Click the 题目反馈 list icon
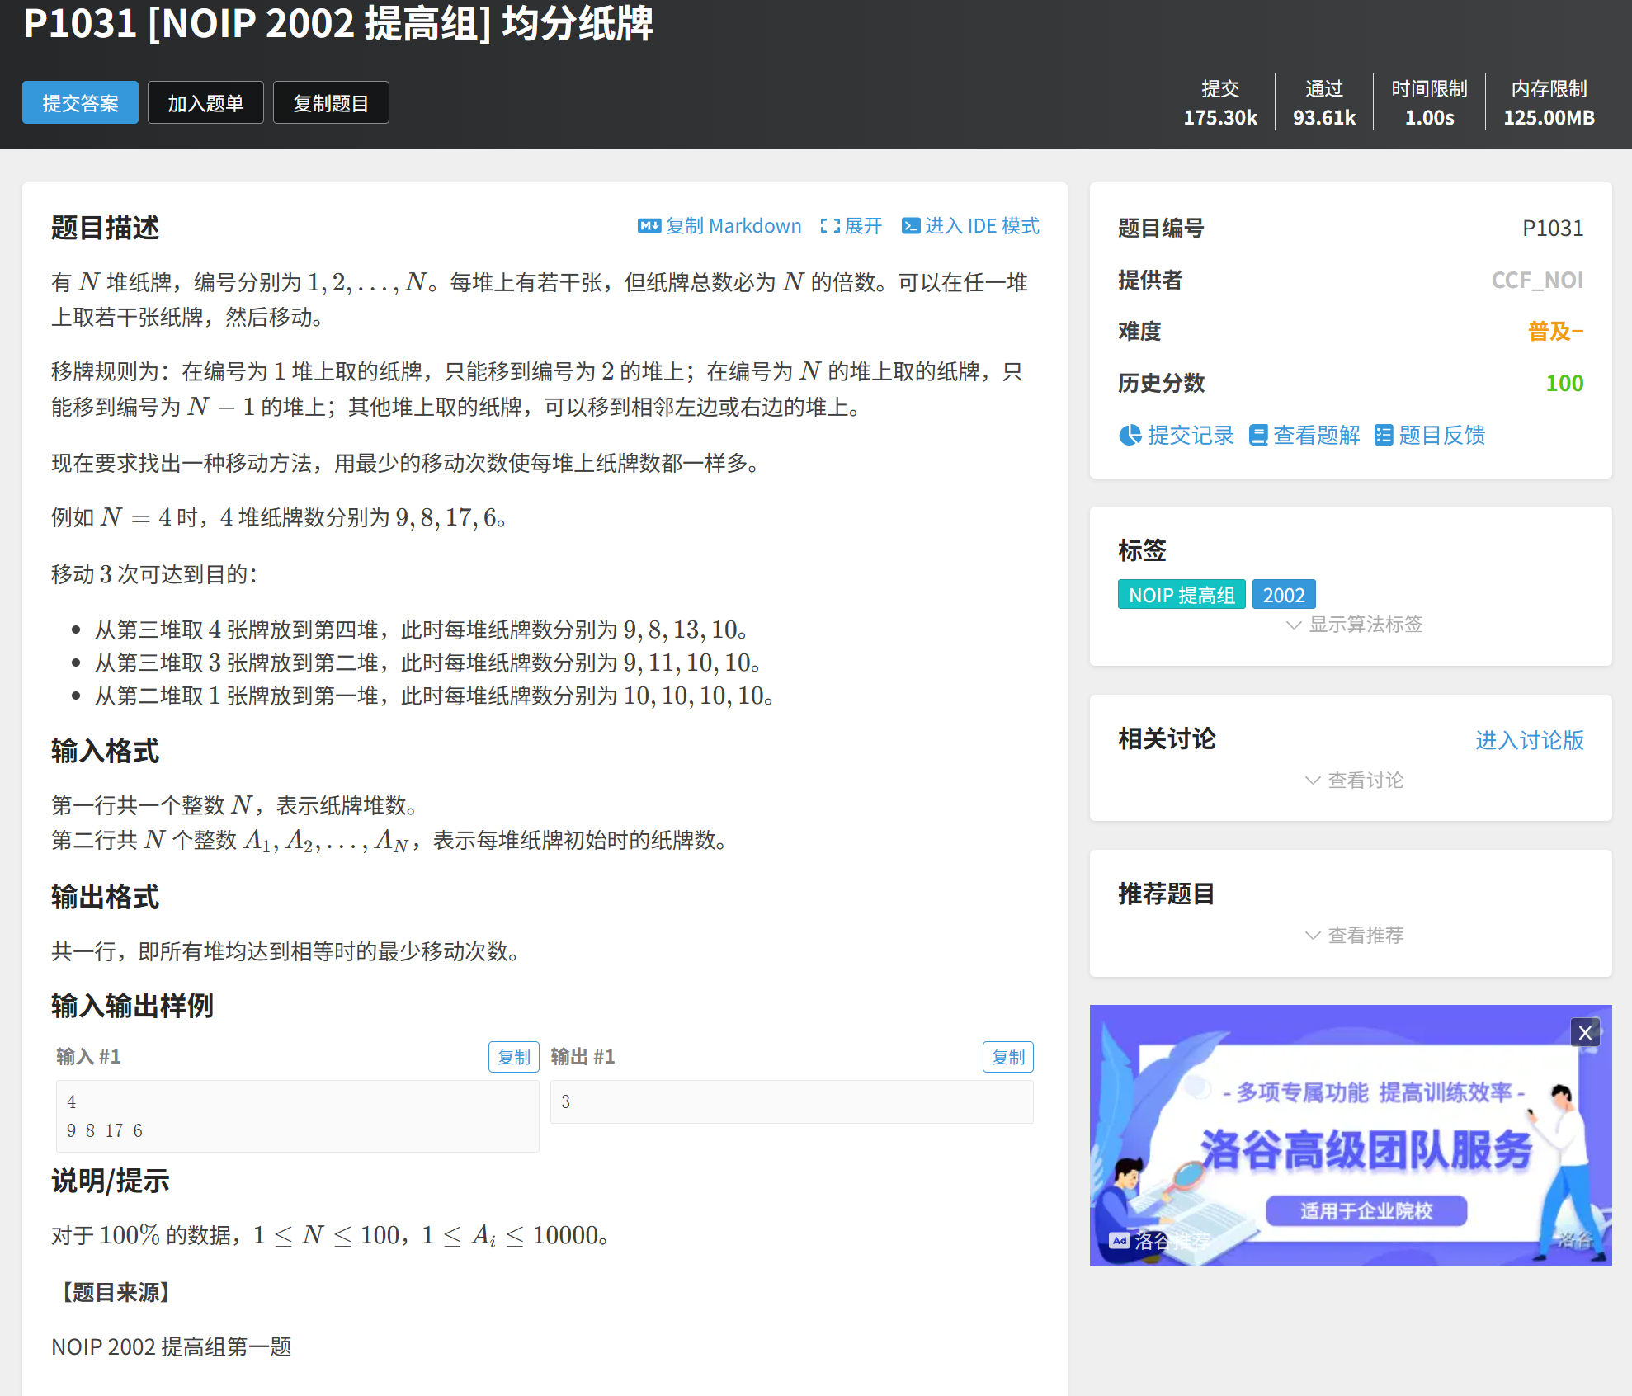Screen dimensions: 1632x1396 pos(1383,435)
